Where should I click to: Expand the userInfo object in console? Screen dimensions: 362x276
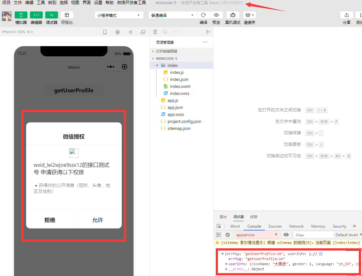[x=227, y=264]
